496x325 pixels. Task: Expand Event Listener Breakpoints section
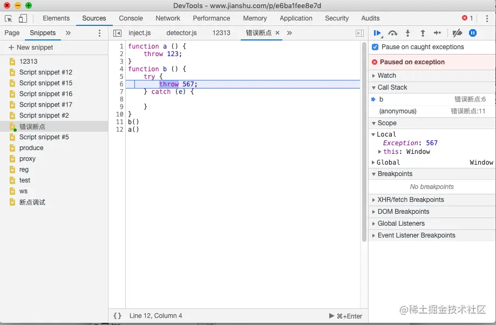(432, 235)
